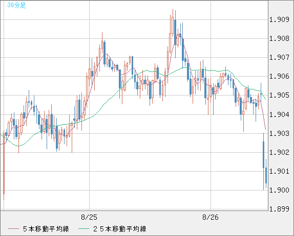Click the 1.904 price axis label
The width and height of the screenshot is (294, 236).
(x=279, y=114)
